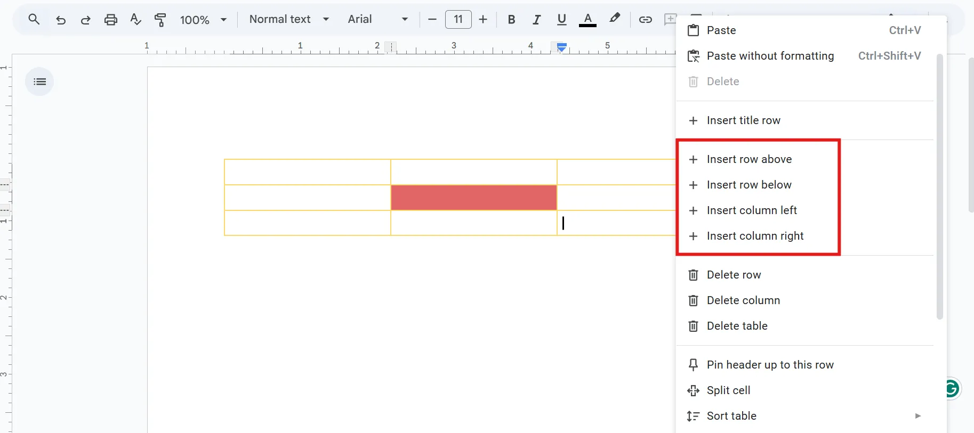Image resolution: width=974 pixels, height=433 pixels.
Task: Click the Delete row trash icon
Action: (x=693, y=275)
